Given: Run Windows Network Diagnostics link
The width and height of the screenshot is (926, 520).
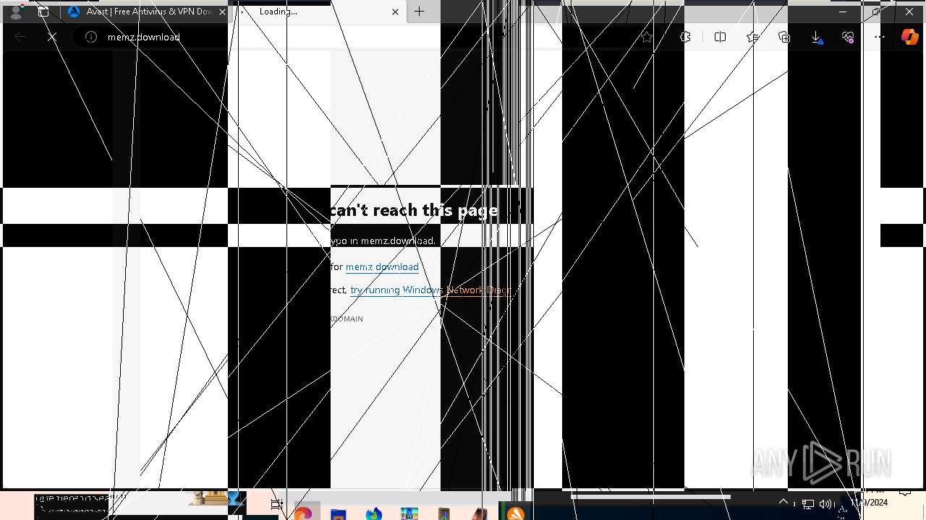Looking at the screenshot, I should pos(430,290).
